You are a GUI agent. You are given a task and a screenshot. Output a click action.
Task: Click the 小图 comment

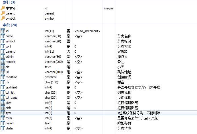(x=121, y=67)
